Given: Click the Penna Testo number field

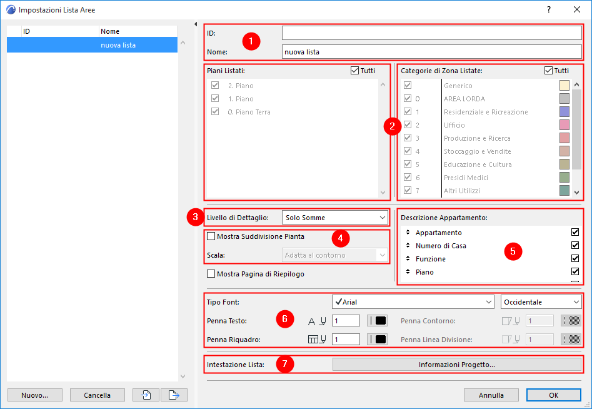Looking at the screenshot, I should (x=346, y=321).
